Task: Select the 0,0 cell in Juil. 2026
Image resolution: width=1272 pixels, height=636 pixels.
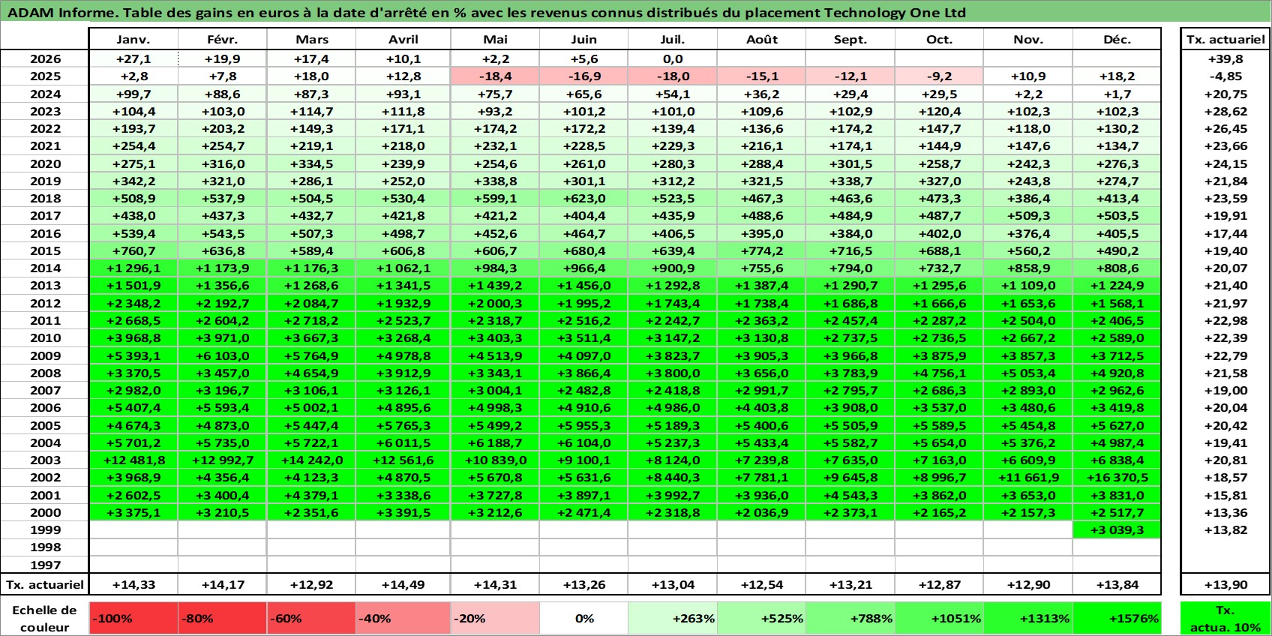Action: tap(673, 58)
